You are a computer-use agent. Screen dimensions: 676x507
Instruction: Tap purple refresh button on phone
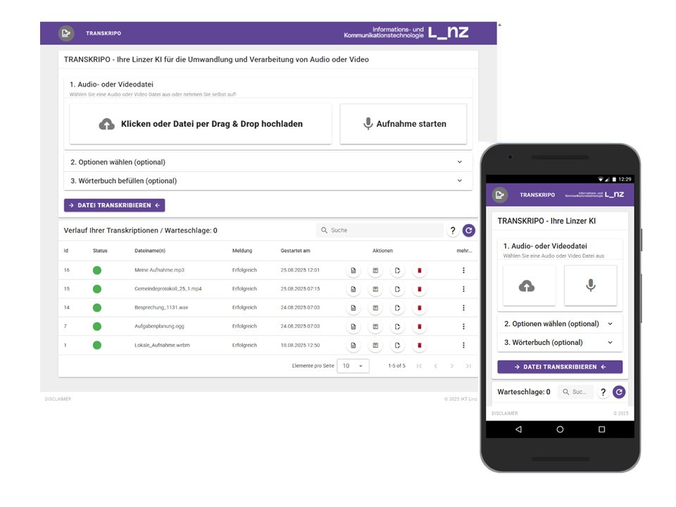coord(619,392)
